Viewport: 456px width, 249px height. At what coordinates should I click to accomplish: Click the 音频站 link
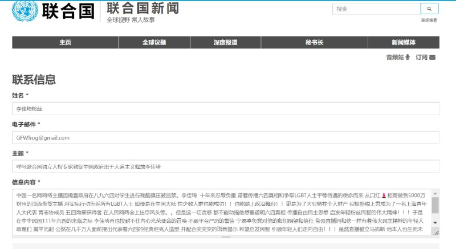tap(395, 57)
